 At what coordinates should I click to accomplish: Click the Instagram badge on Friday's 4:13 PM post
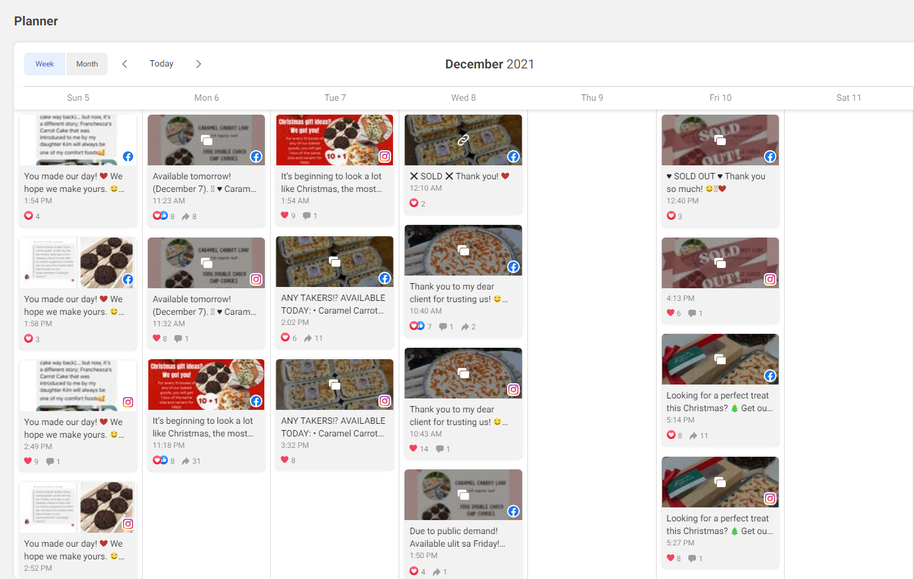(770, 279)
